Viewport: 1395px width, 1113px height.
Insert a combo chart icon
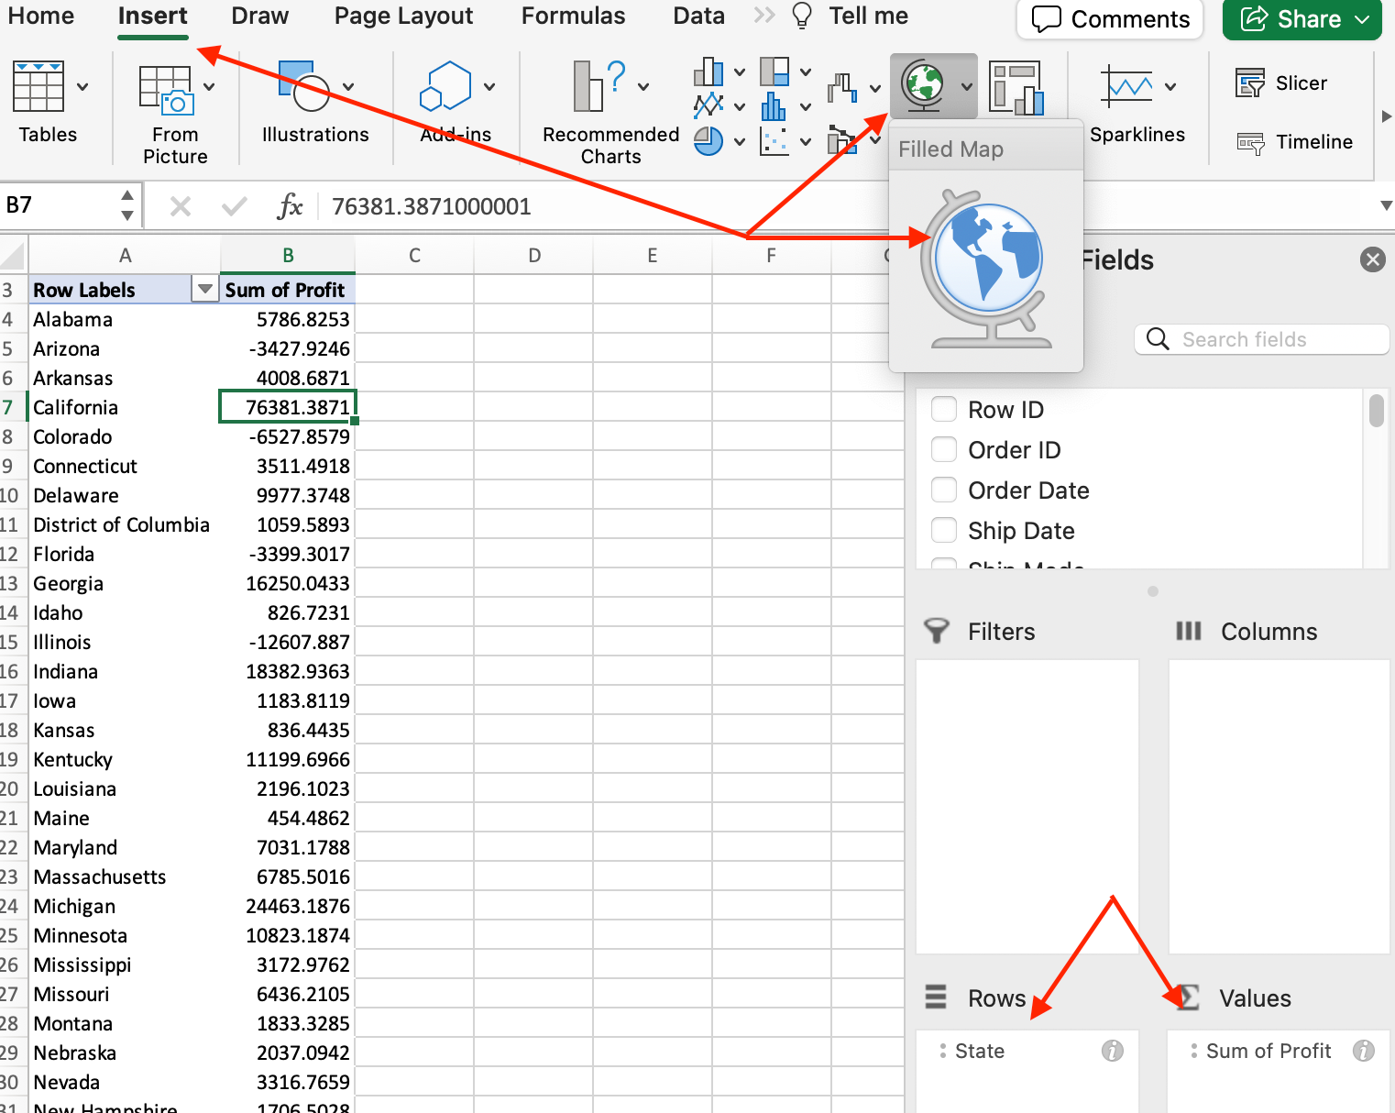(841, 139)
